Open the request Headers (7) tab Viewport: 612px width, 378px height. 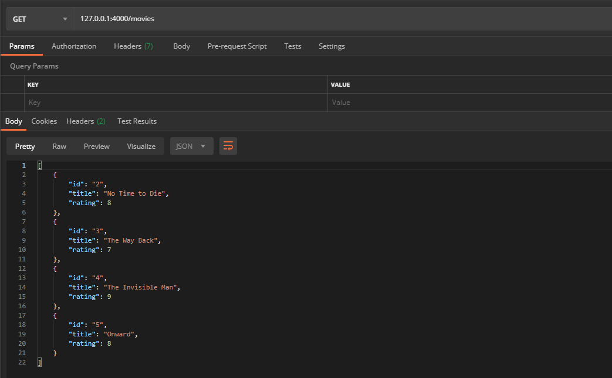(133, 46)
